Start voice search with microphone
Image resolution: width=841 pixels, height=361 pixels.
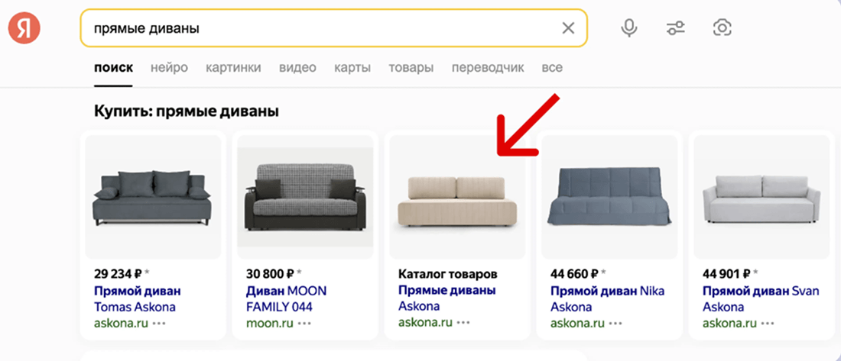[629, 28]
